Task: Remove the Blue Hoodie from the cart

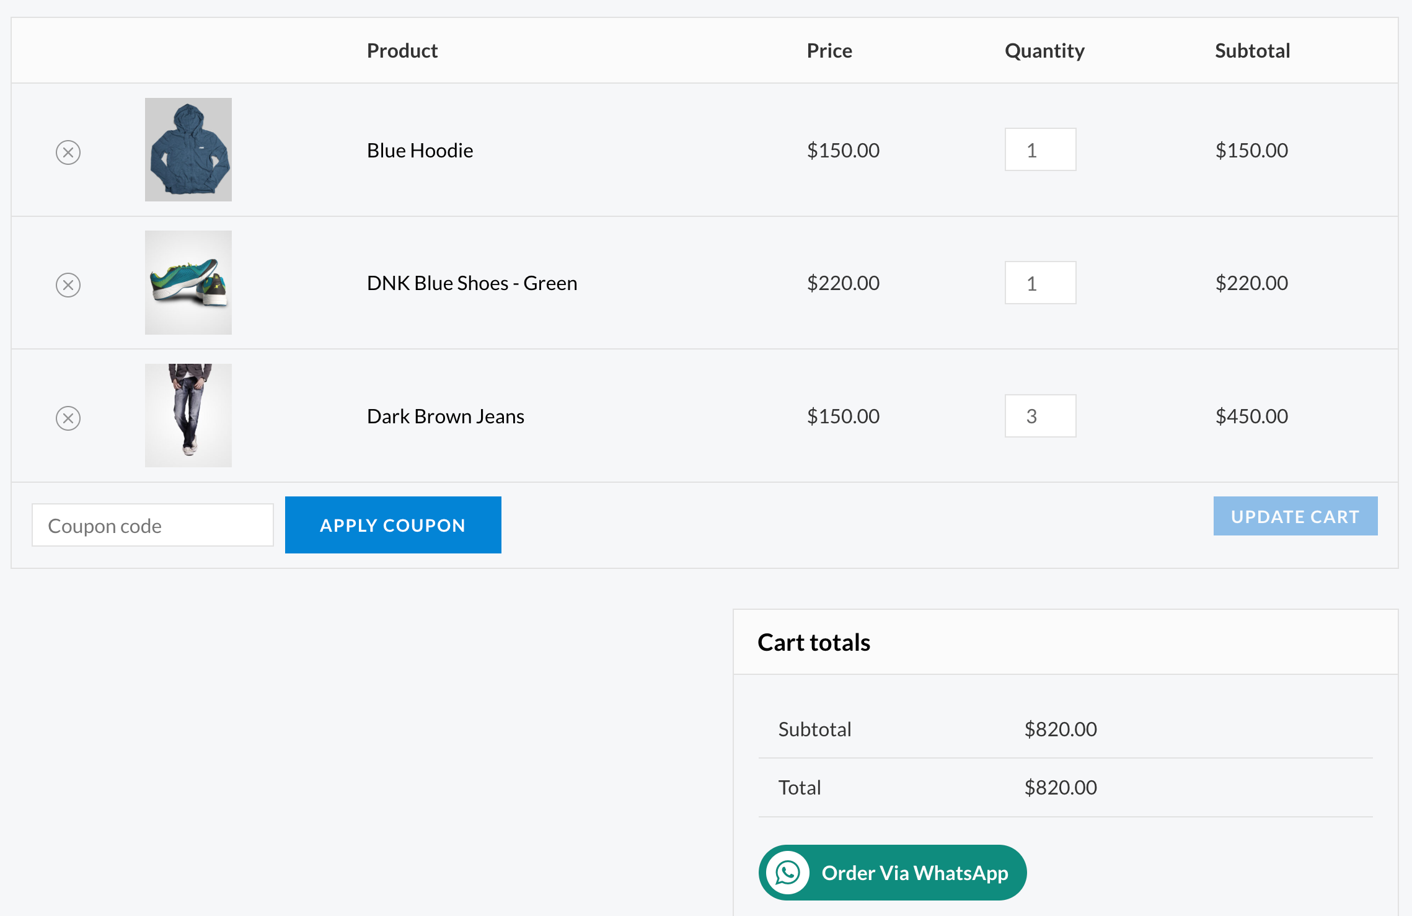Action: [x=68, y=151]
